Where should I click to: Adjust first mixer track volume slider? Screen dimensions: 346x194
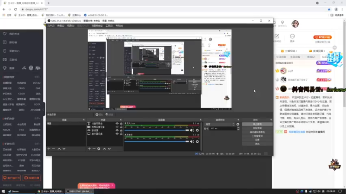[x=157, y=130]
